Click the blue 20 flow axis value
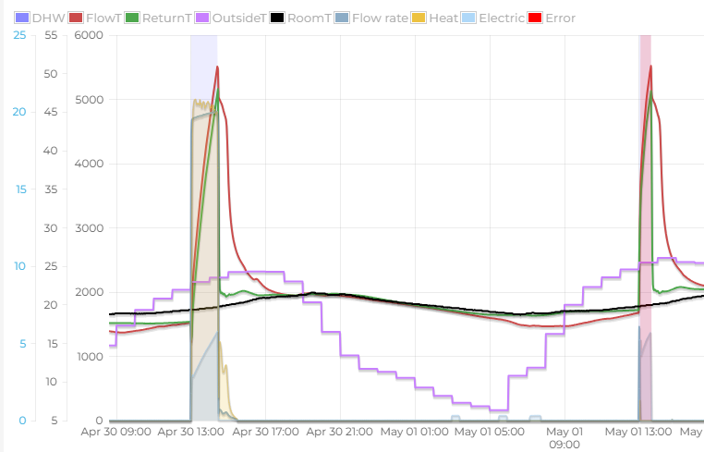This screenshot has width=704, height=452. point(19,112)
